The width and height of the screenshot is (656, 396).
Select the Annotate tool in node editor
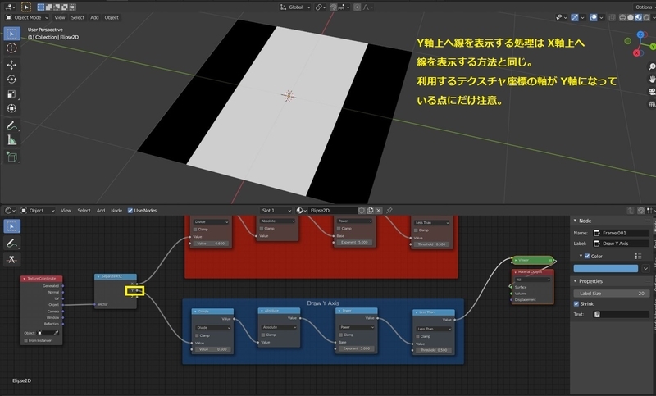[11, 243]
